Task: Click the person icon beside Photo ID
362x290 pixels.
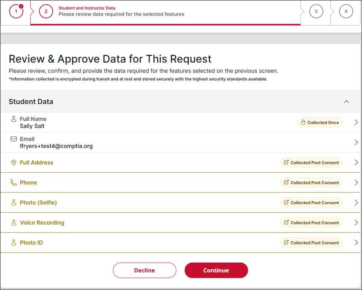Action: pyautogui.click(x=14, y=243)
